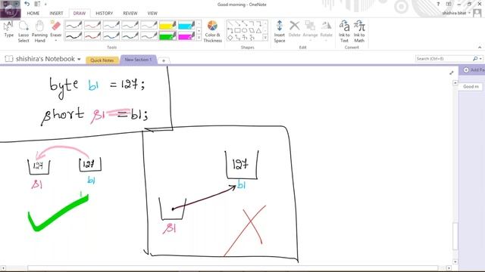Click the Delete button in Edit group
The width and height of the screenshot is (485, 272).
point(295,29)
